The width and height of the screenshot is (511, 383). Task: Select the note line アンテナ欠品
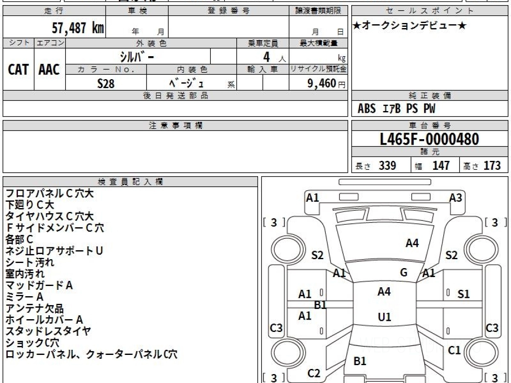click(34, 309)
